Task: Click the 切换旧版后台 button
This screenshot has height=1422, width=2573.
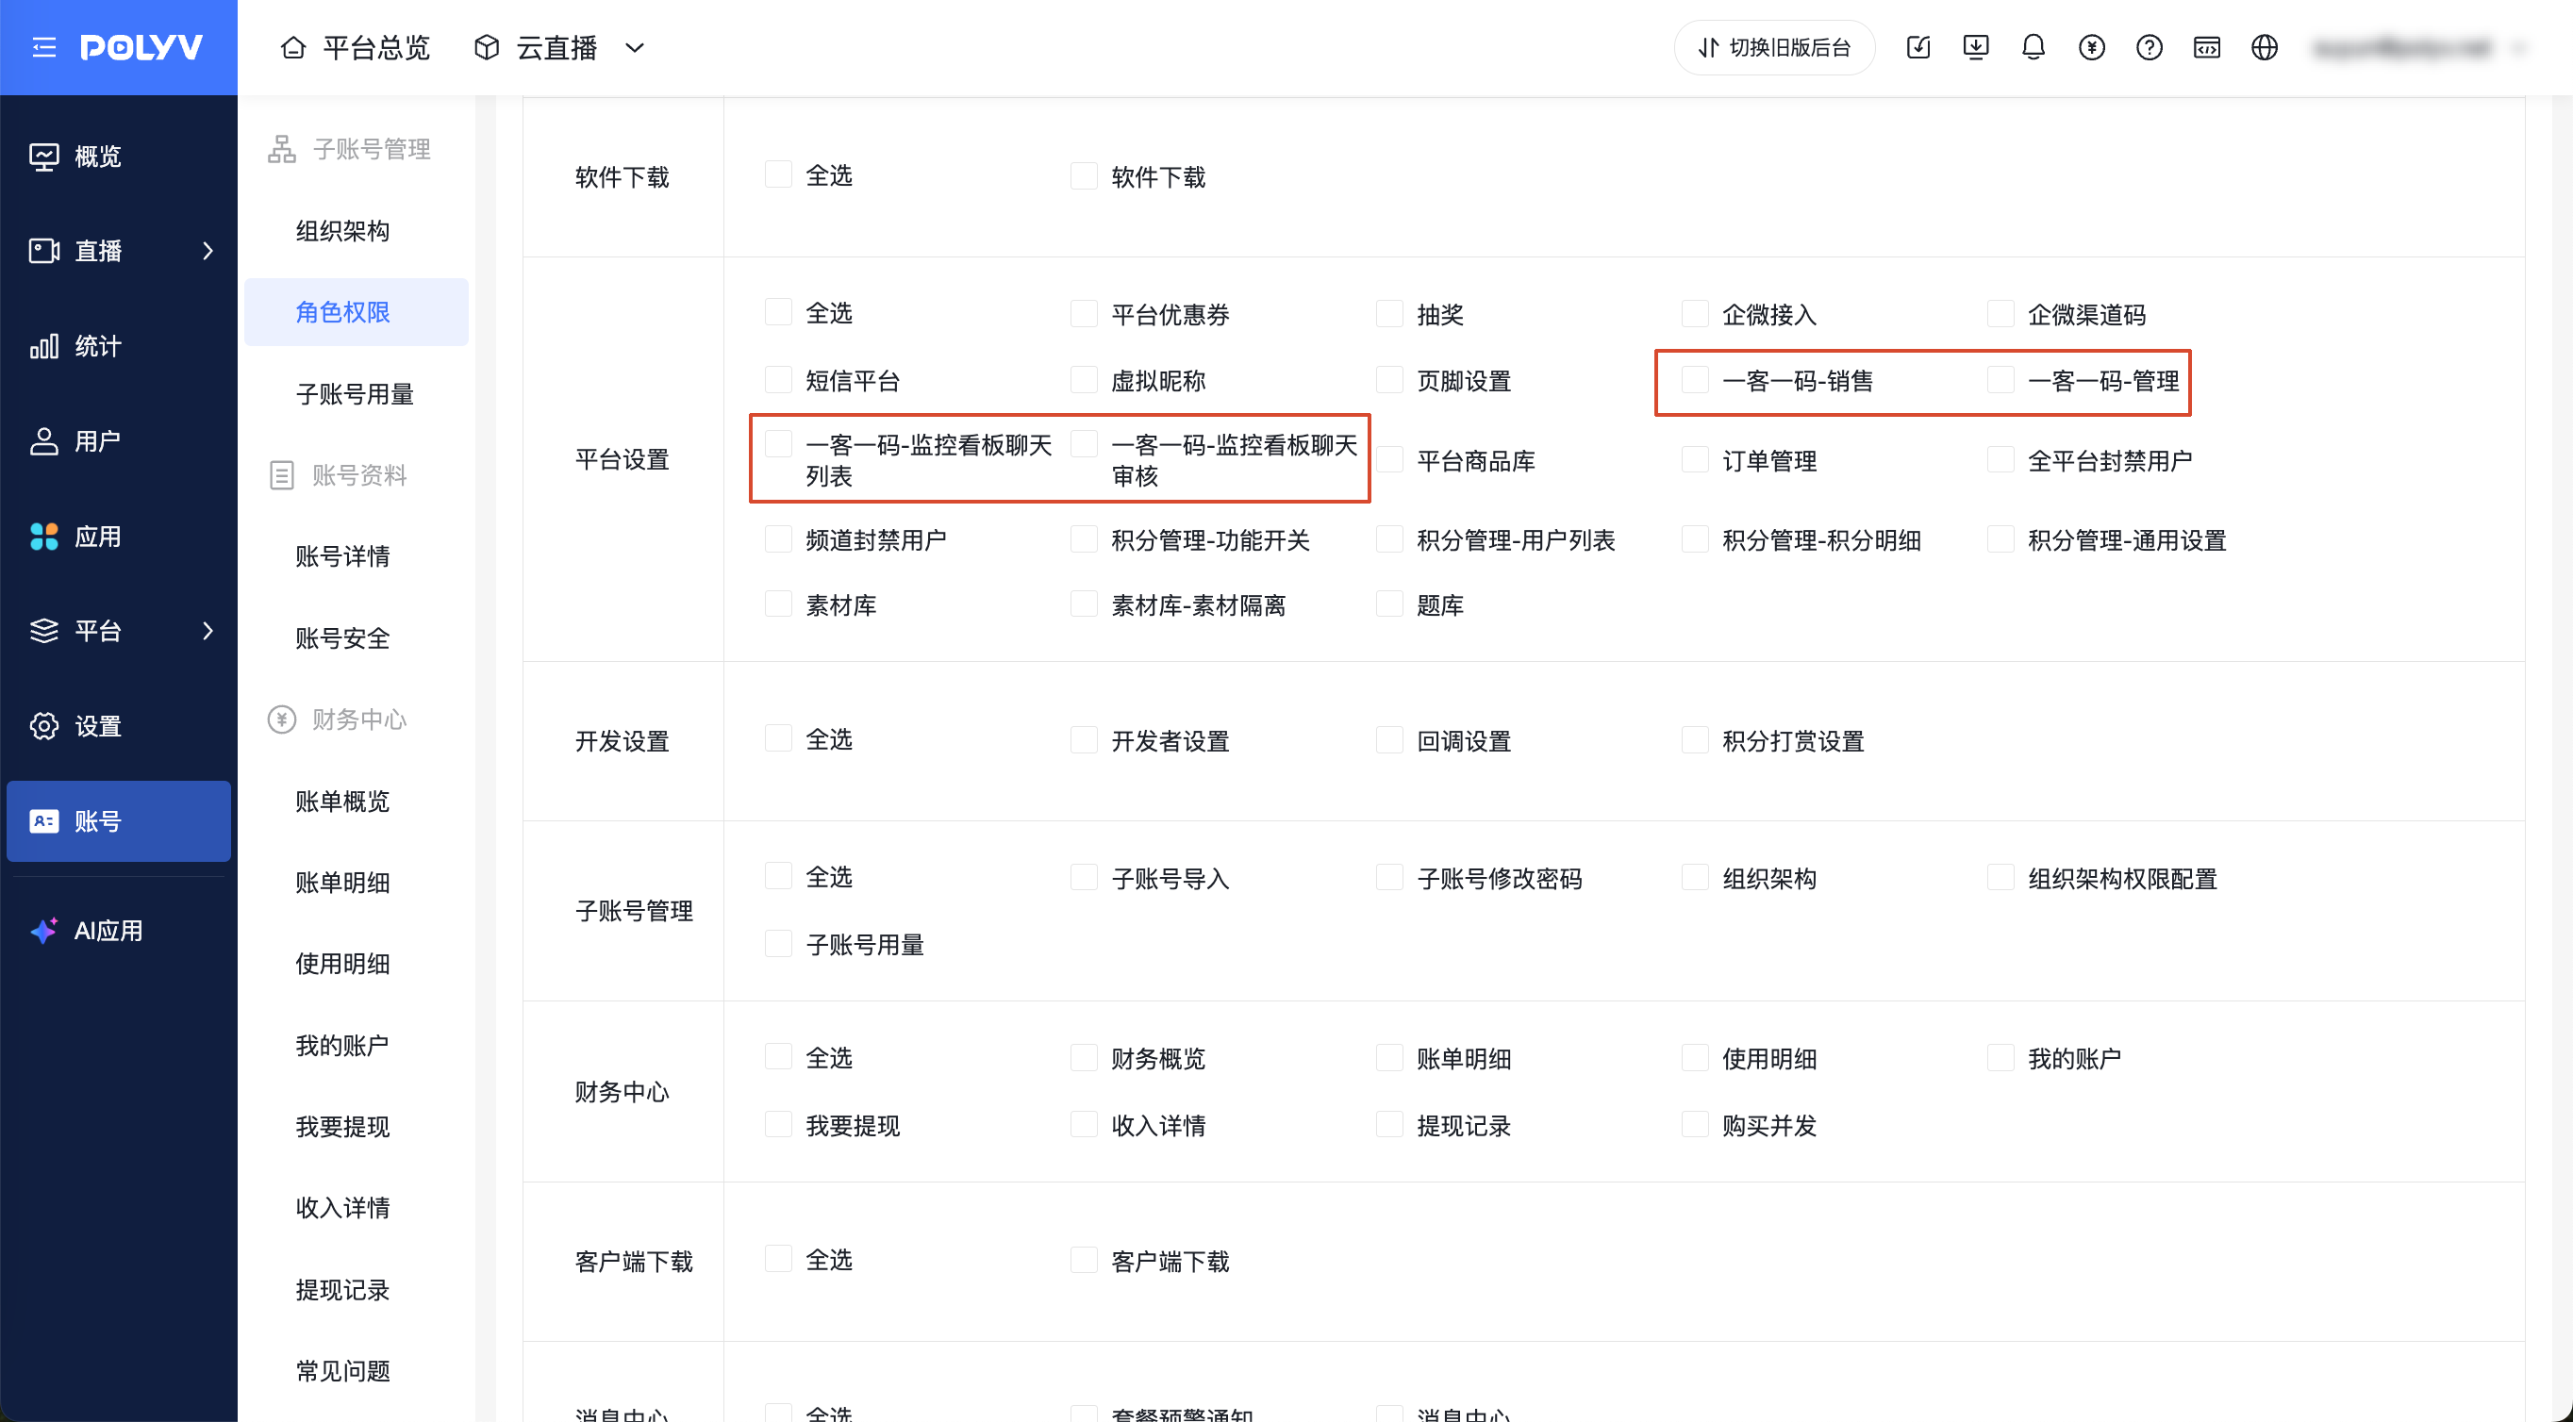Action: (x=1775, y=47)
